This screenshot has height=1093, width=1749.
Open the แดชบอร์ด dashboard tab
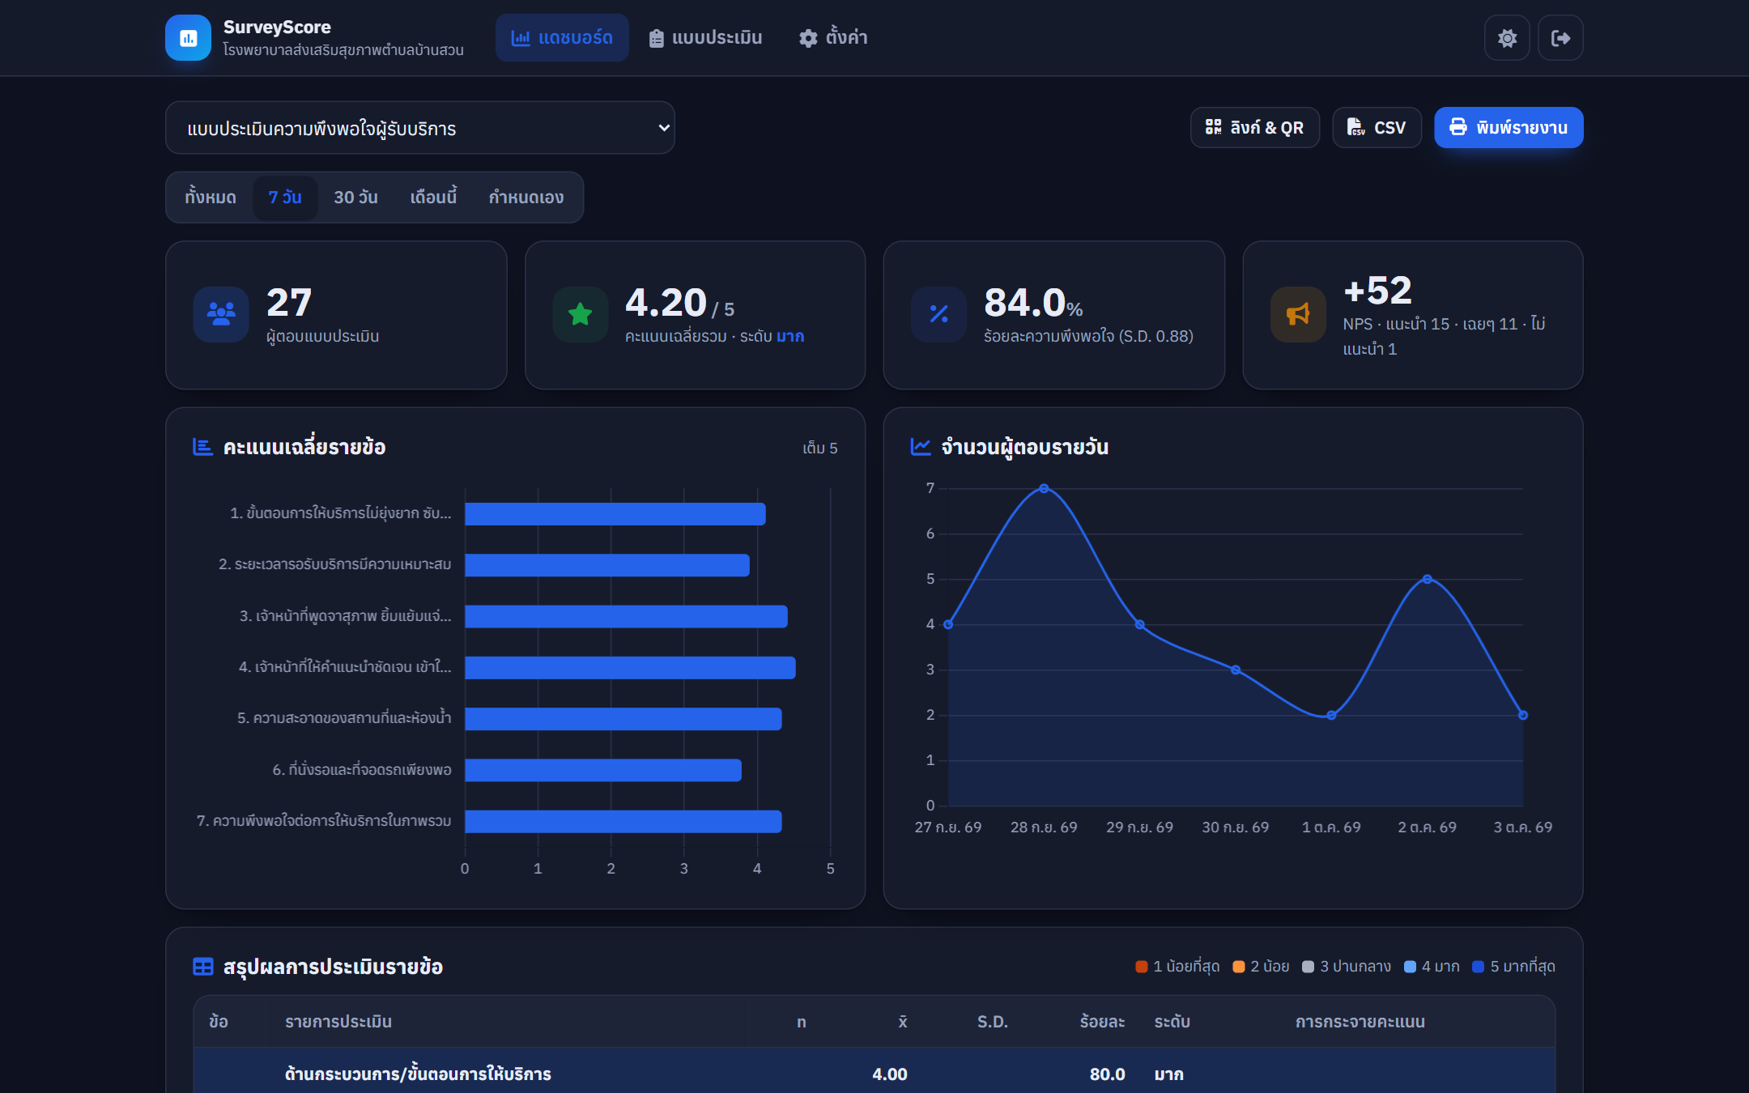point(562,38)
